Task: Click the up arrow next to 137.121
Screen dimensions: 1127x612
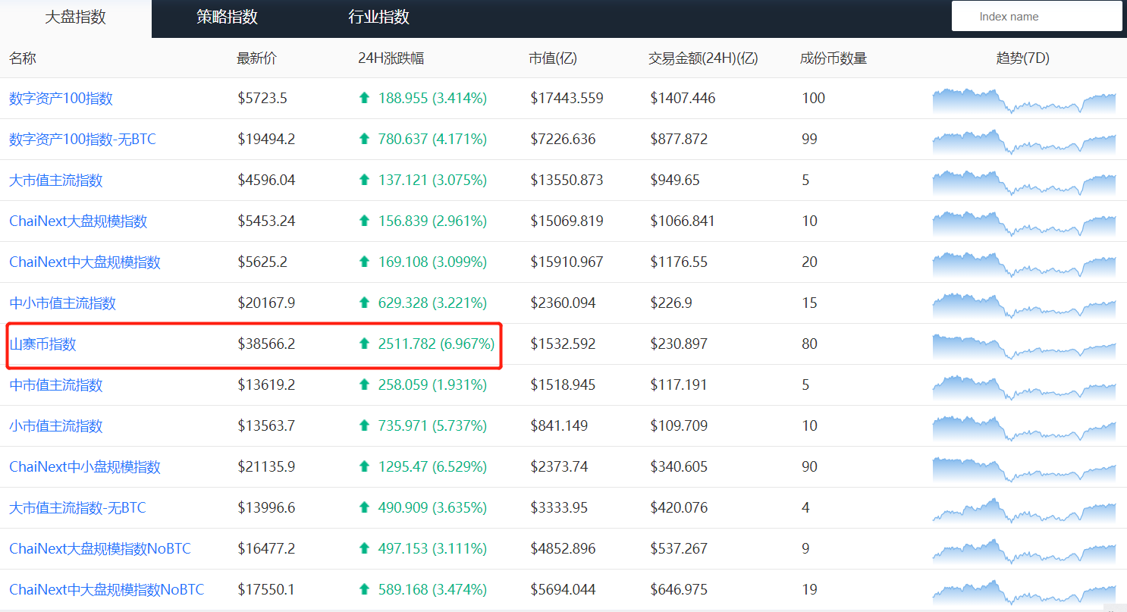Action: click(x=365, y=180)
